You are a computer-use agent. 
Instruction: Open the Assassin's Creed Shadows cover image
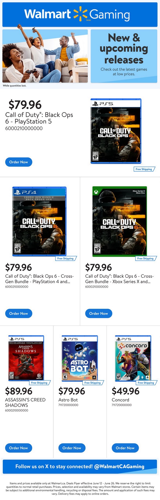tap(26, 358)
